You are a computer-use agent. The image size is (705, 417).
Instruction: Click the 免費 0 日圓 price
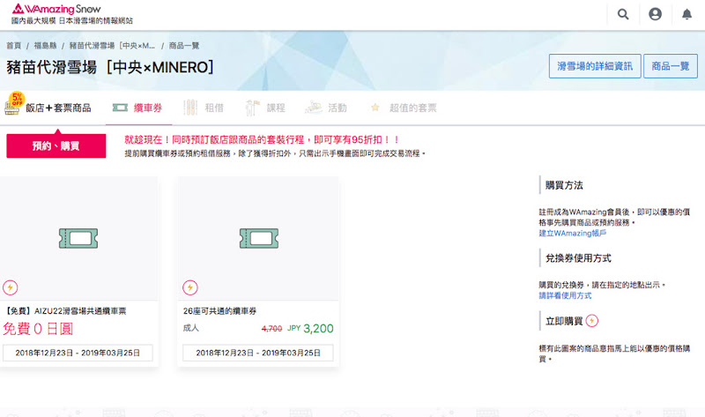point(38,329)
